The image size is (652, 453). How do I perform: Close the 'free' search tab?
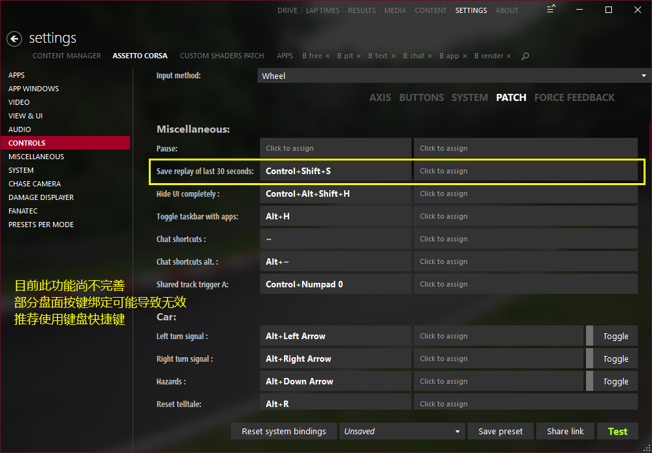[x=328, y=56]
